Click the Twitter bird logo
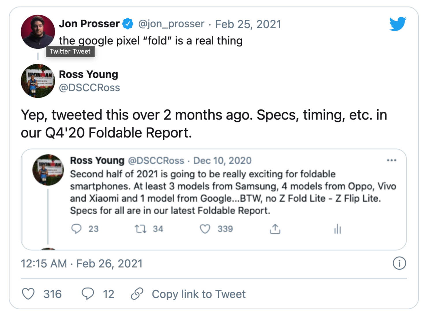 pyautogui.click(x=398, y=24)
